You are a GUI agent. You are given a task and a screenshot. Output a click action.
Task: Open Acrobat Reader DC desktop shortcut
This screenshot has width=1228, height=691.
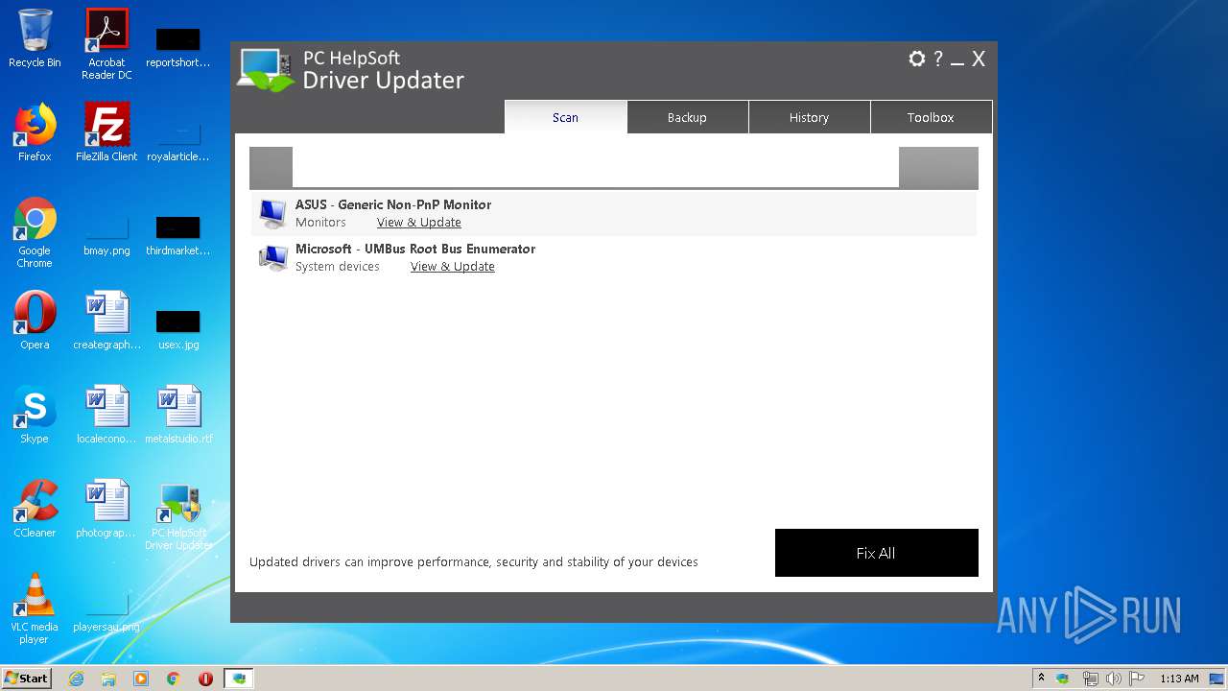(106, 44)
